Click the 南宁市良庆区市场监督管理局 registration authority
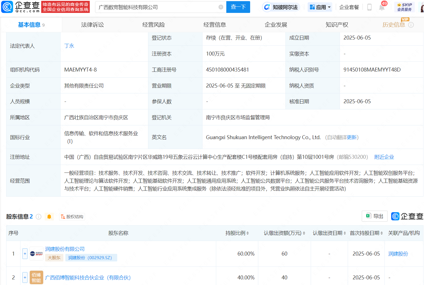This screenshot has width=424, height=285. [238, 118]
